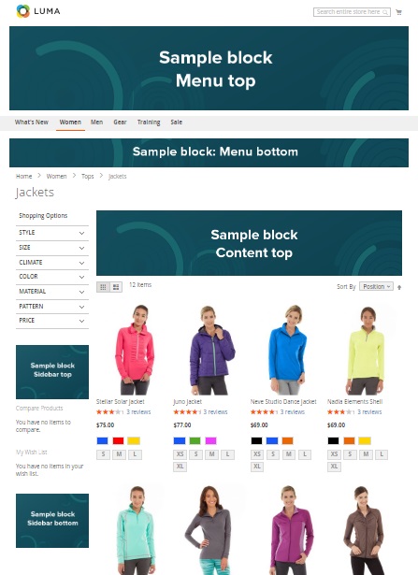Select size XL for Juno Jacket
The image size is (418, 575).
click(180, 467)
